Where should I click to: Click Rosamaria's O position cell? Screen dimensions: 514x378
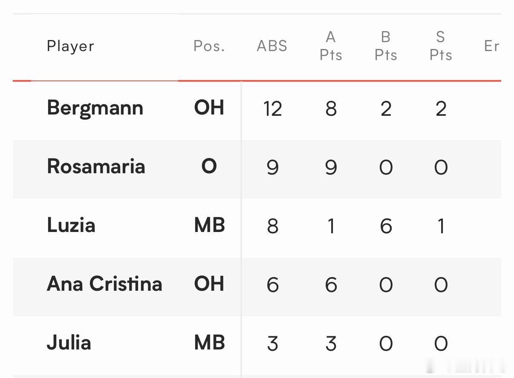pyautogui.click(x=209, y=166)
